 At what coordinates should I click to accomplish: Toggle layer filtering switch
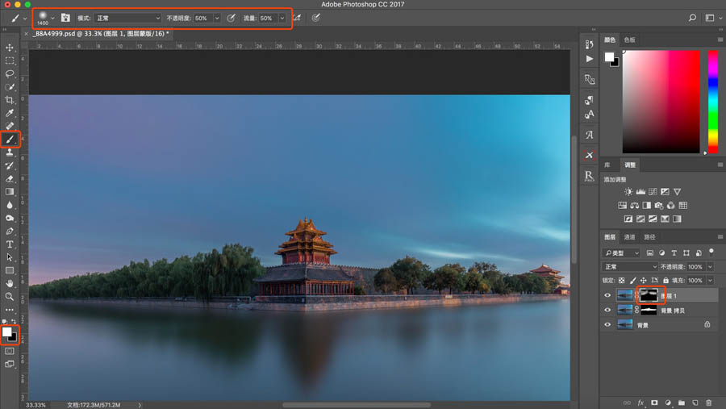coord(711,252)
